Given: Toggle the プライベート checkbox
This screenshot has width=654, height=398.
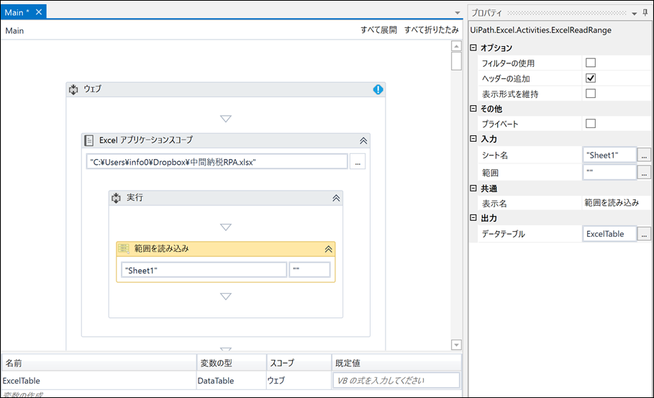Looking at the screenshot, I should pyautogui.click(x=591, y=124).
